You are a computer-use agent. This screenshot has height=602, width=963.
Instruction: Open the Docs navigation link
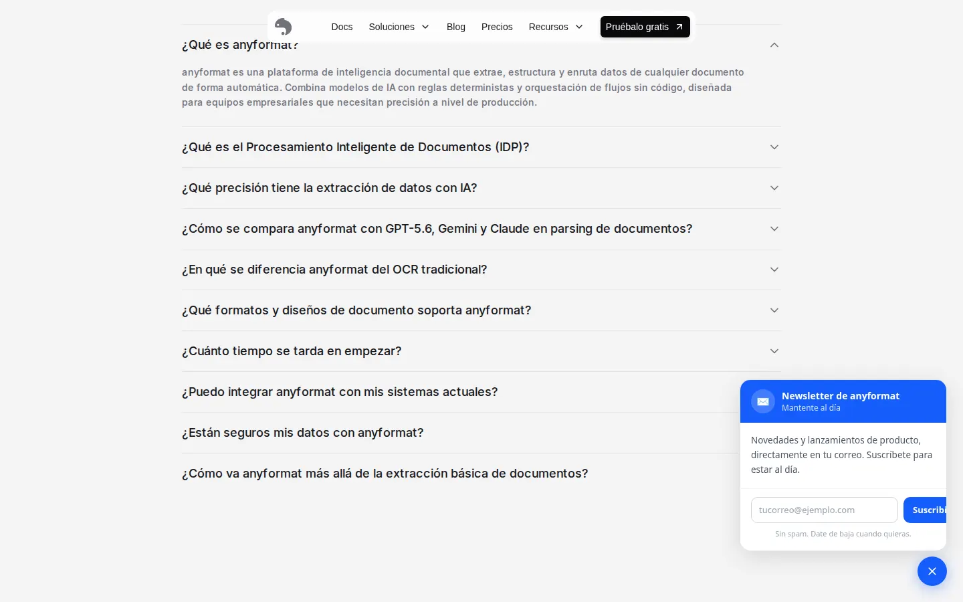(x=342, y=27)
